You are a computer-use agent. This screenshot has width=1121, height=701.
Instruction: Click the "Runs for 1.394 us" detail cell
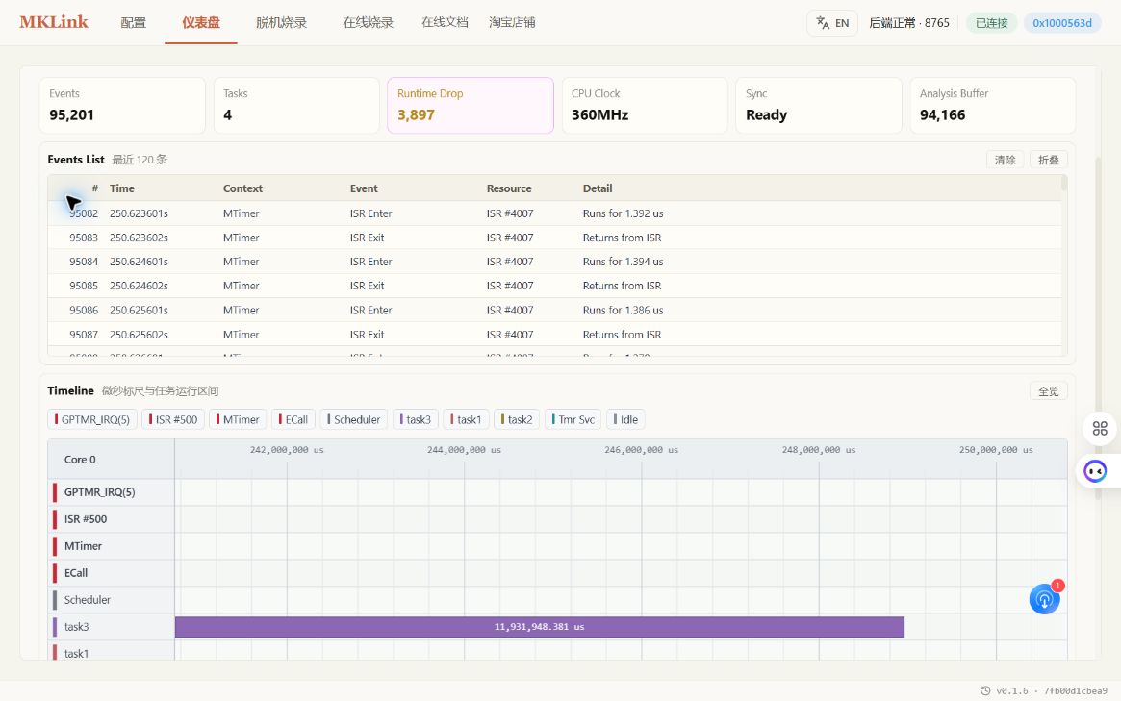pyautogui.click(x=623, y=262)
